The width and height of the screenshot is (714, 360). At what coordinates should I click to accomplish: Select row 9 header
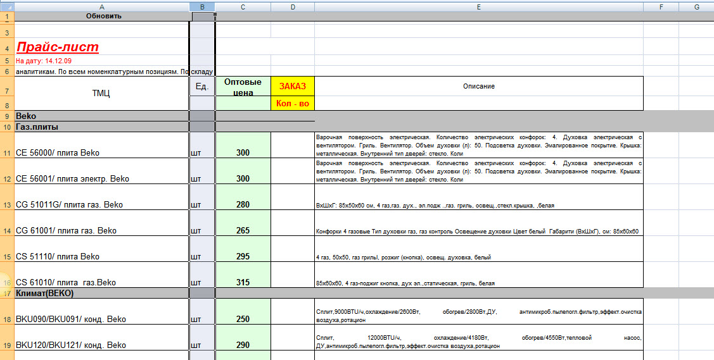click(8, 116)
